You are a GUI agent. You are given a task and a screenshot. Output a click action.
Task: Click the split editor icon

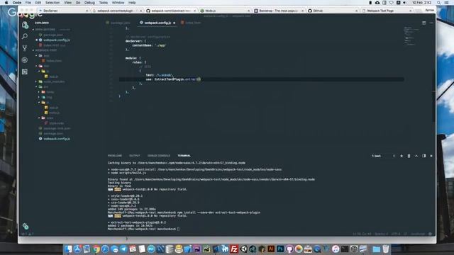click(424, 23)
